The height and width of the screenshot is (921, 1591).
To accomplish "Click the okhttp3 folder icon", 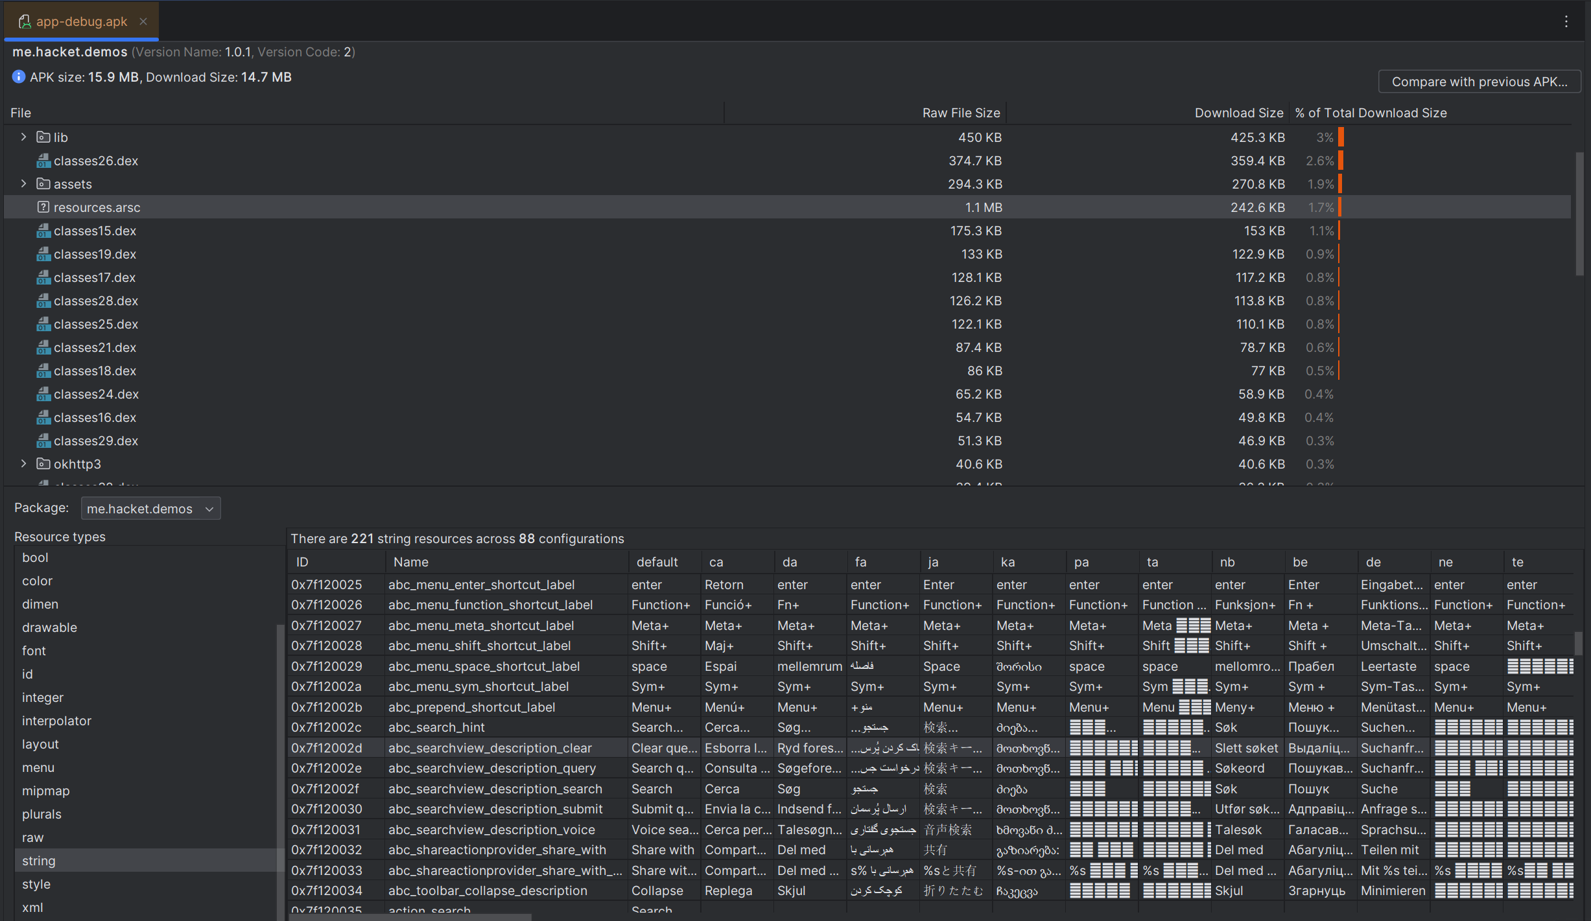I will click(43, 464).
